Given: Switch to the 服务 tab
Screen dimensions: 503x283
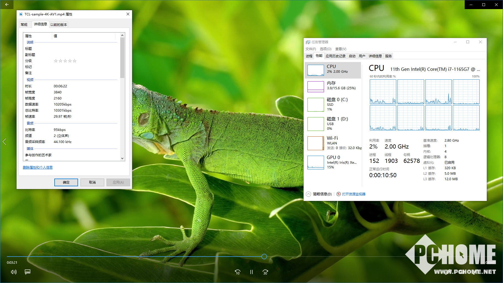Looking at the screenshot, I should 388,56.
